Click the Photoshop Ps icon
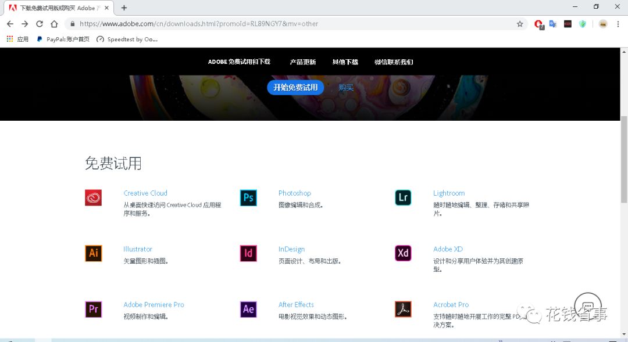This screenshot has height=342, width=628. pos(248,198)
